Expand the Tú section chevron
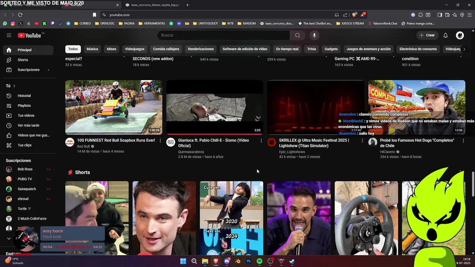 pos(14,86)
